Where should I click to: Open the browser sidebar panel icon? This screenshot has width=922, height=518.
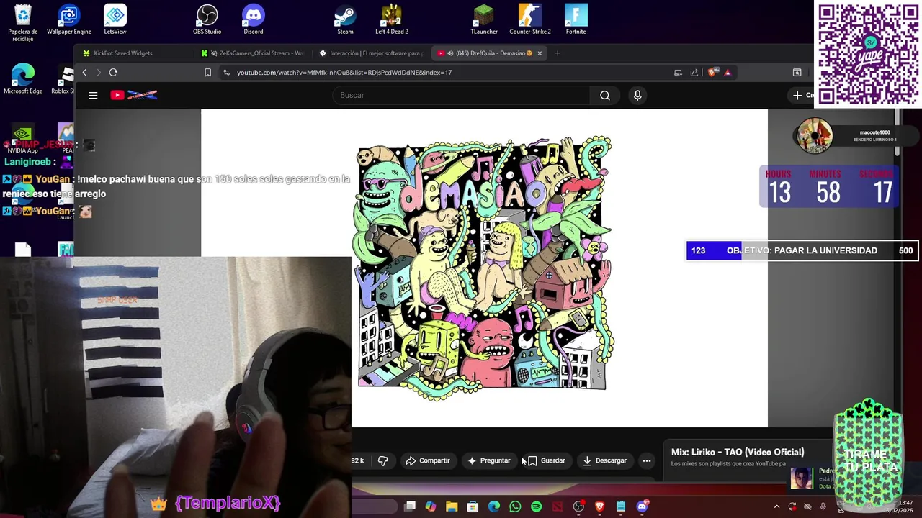click(797, 73)
